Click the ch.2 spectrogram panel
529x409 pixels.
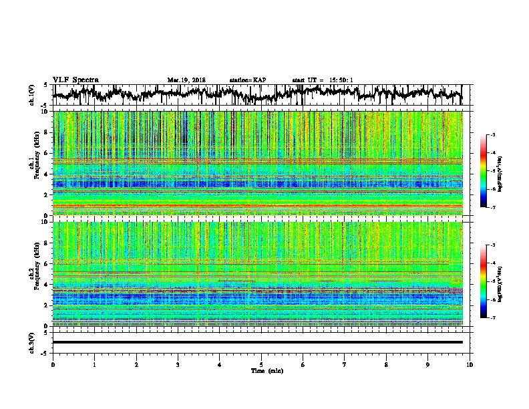coord(258,274)
